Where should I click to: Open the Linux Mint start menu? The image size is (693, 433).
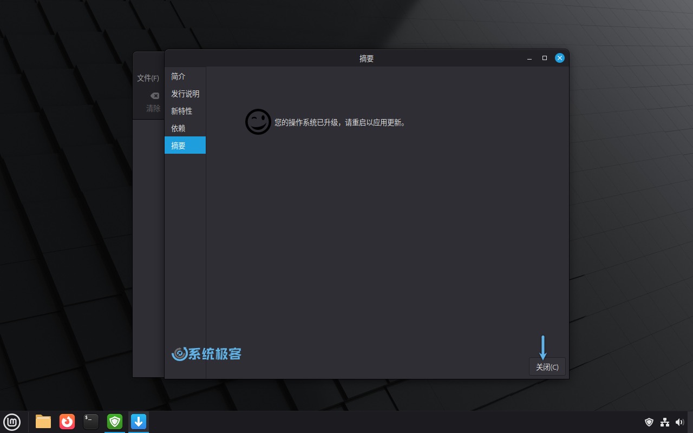pos(12,422)
